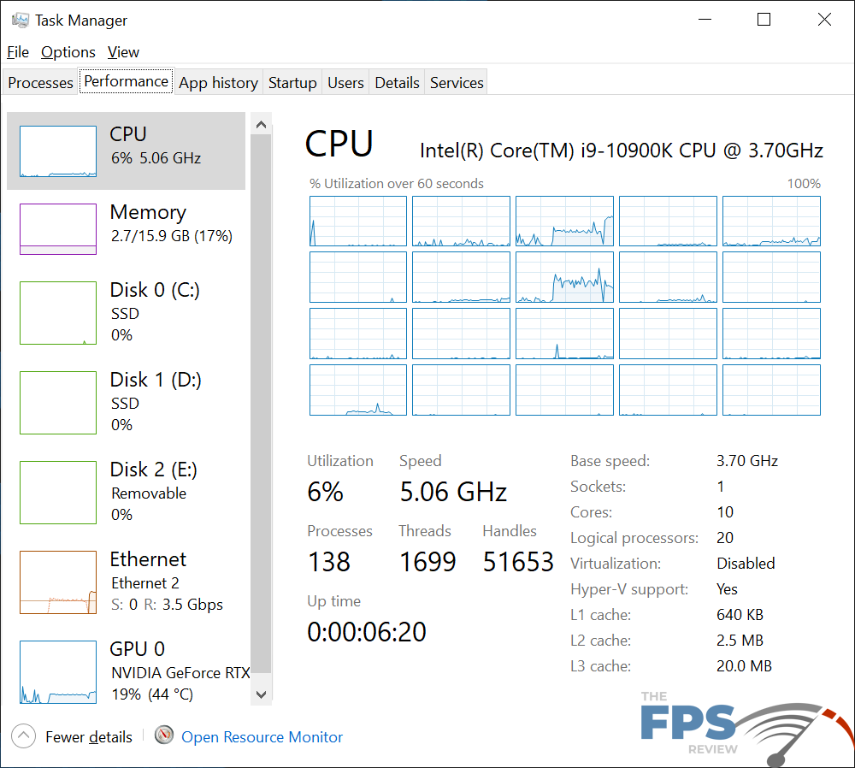Viewport: 855px width, 768px height.
Task: Click the "5.06 GHz" speed value under Speed
Action: [453, 492]
